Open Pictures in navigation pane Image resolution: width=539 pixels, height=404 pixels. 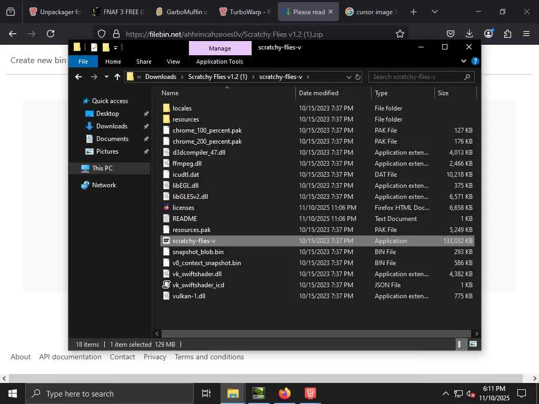point(107,151)
